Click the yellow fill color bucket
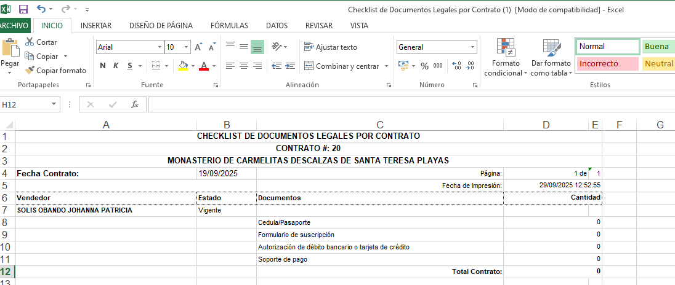The width and height of the screenshot is (675, 285). 182,66
